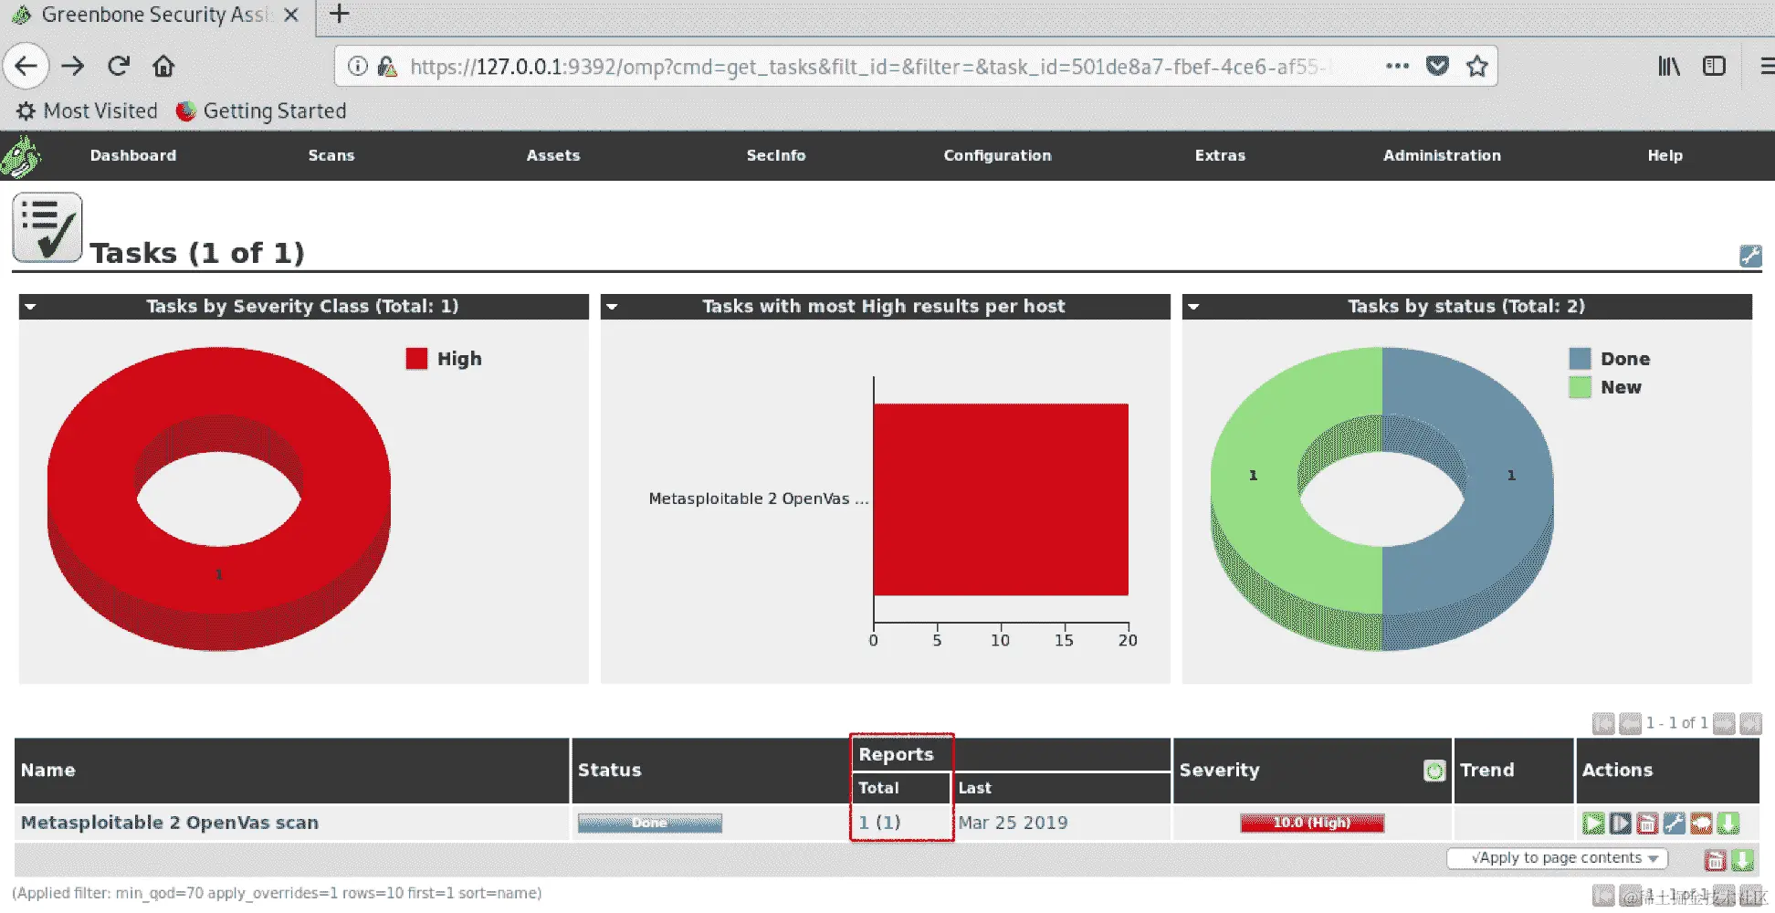Export the Metasploitable task with green arrow
The height and width of the screenshot is (913, 1775).
(x=1728, y=824)
